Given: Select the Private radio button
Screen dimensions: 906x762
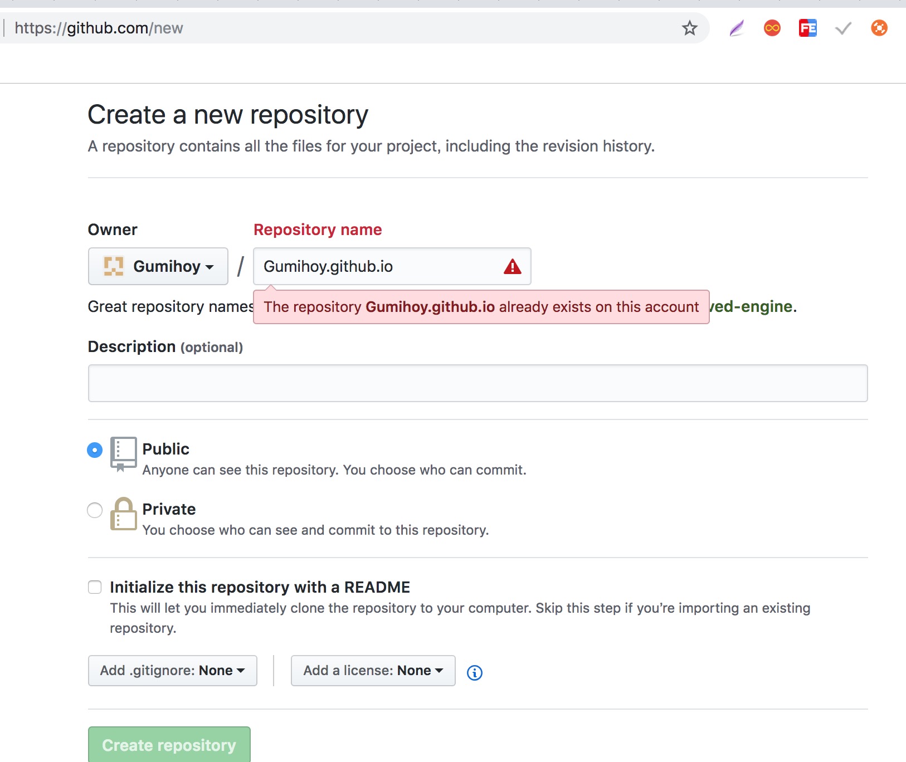Looking at the screenshot, I should coord(95,510).
